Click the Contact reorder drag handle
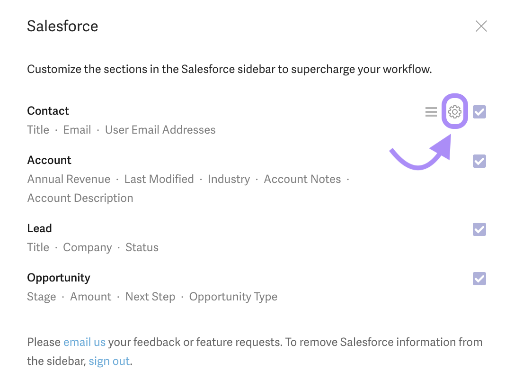This screenshot has width=514, height=381. pyautogui.click(x=431, y=112)
